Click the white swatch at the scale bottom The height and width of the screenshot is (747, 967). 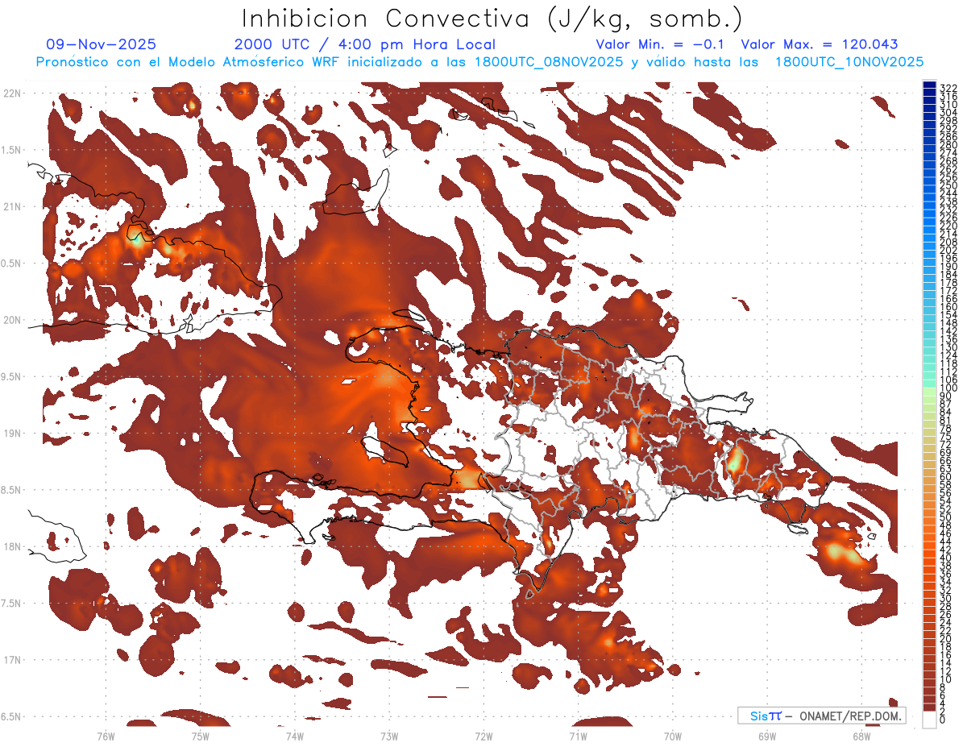point(929,718)
